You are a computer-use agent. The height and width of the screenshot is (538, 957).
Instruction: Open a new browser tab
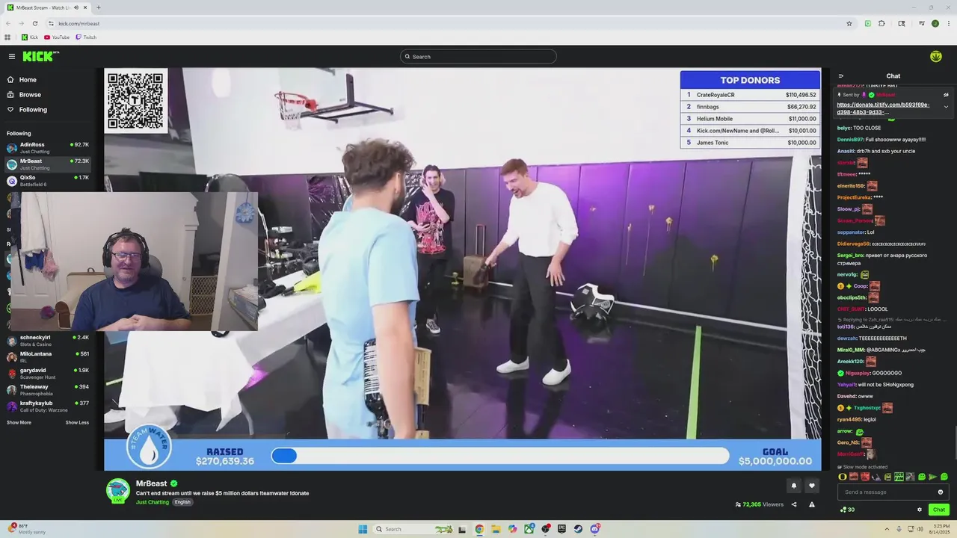98,7
